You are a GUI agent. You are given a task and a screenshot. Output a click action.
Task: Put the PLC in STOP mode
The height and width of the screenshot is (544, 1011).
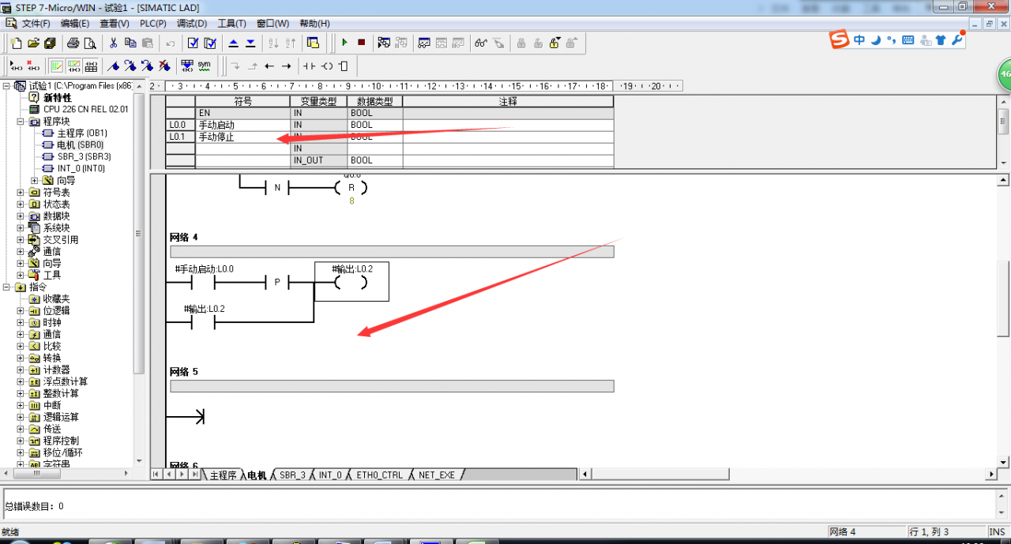point(361,43)
